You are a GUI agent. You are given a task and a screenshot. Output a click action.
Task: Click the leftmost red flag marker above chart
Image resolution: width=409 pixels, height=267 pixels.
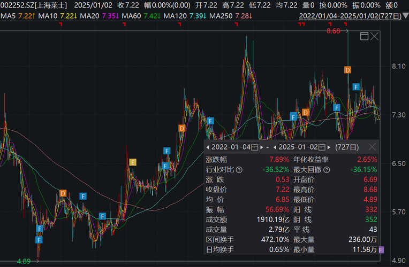pos(61,24)
